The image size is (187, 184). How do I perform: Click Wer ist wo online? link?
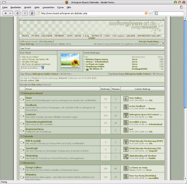[30, 57]
